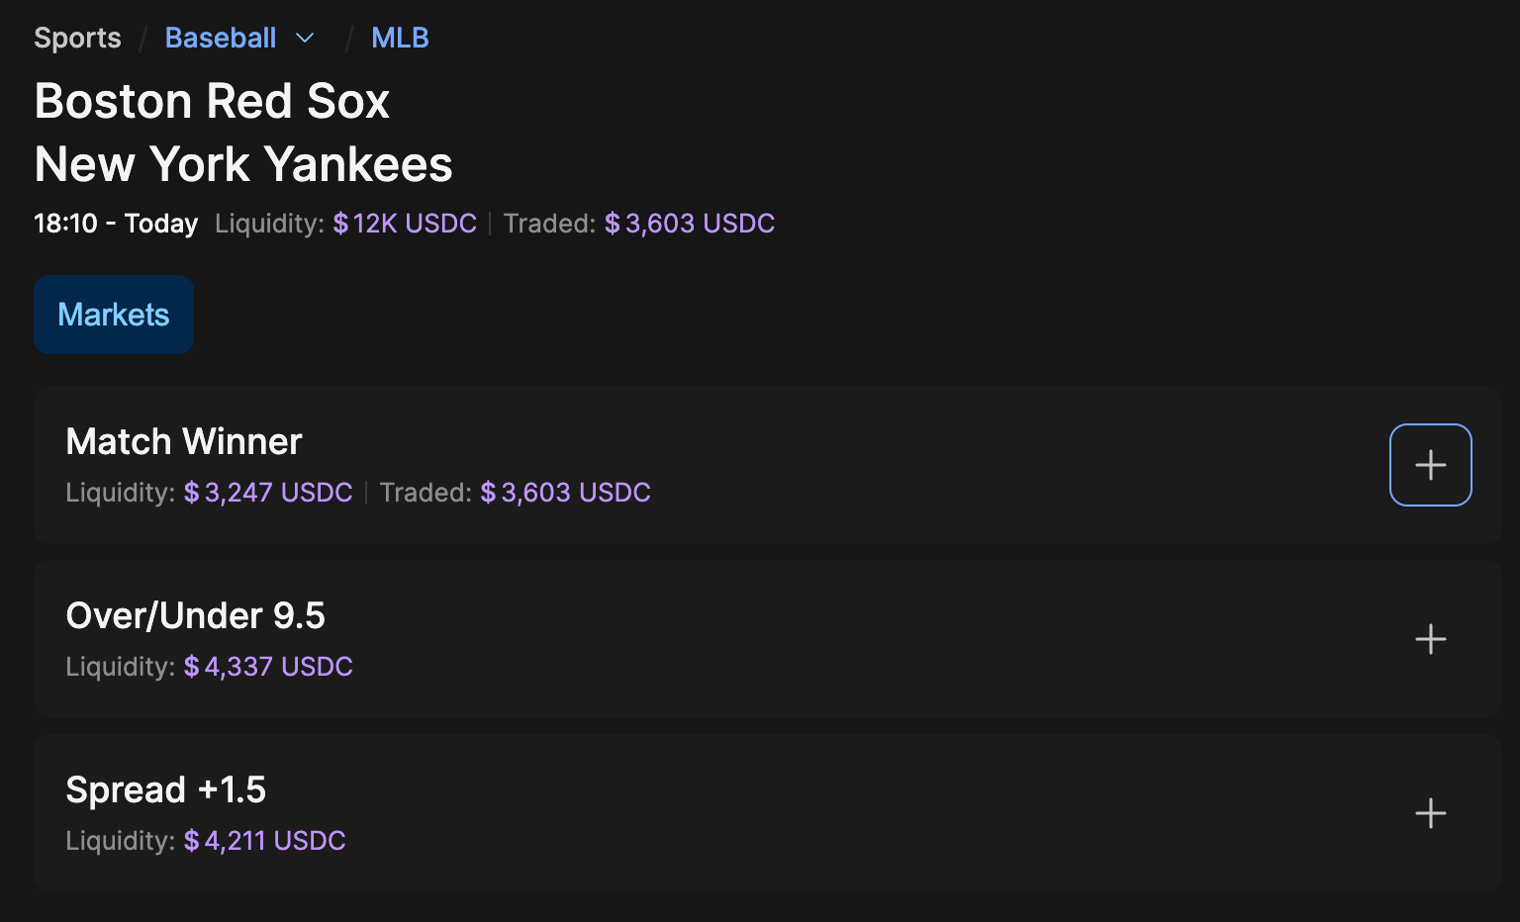Click the Match Winner market title

coord(184,441)
